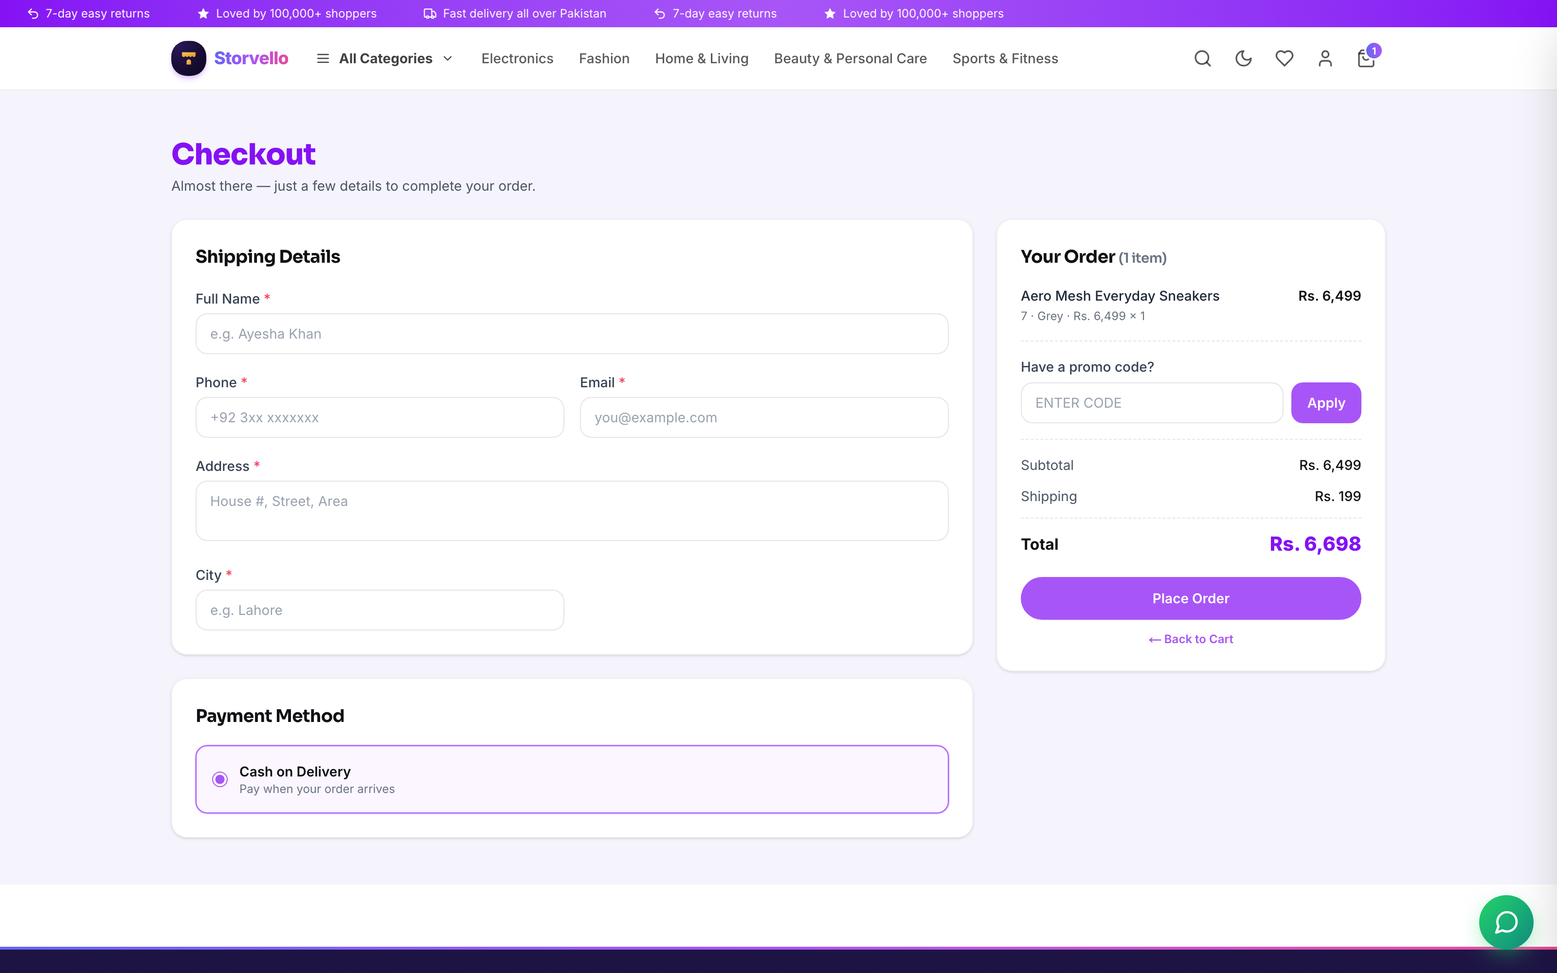
Task: Focus the City field
Action: [x=380, y=610]
